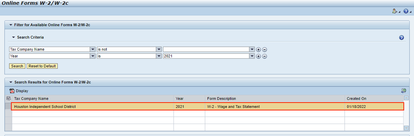Open the 'is not' operator dropdown
The width and height of the screenshot is (414, 136).
(159, 49)
